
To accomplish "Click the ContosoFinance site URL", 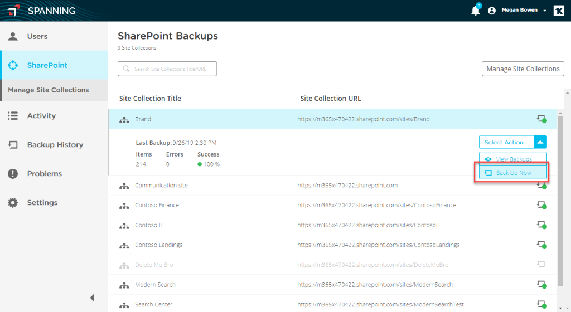I will coord(376,205).
